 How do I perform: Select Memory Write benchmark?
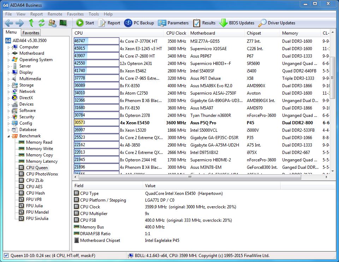pos(39,149)
